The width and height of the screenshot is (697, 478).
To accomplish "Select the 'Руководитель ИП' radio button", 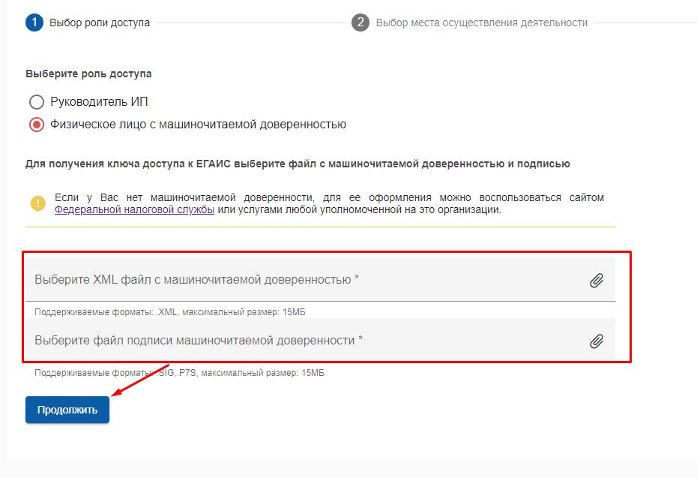I will tap(37, 102).
